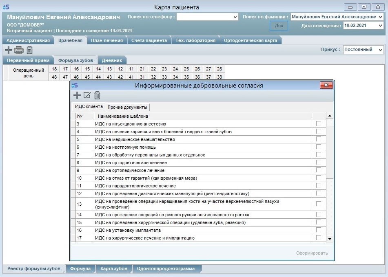Click the delete trash icon in main toolbar
This screenshot has width=388, height=277.
[x=29, y=50]
